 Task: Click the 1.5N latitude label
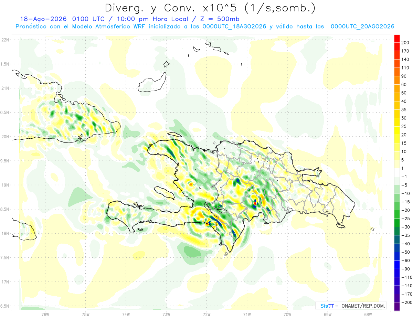[x=5, y=64]
